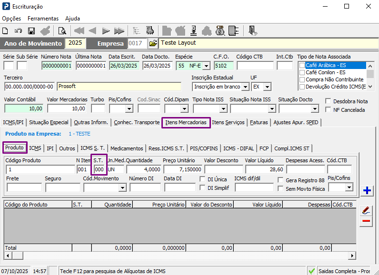Open the Ferramentas menu

click(x=43, y=19)
